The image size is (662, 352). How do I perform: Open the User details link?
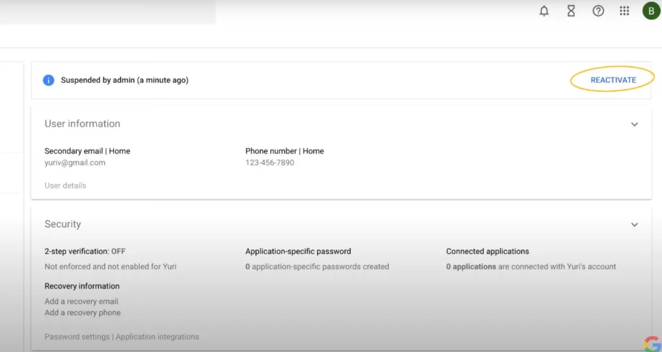click(x=65, y=185)
